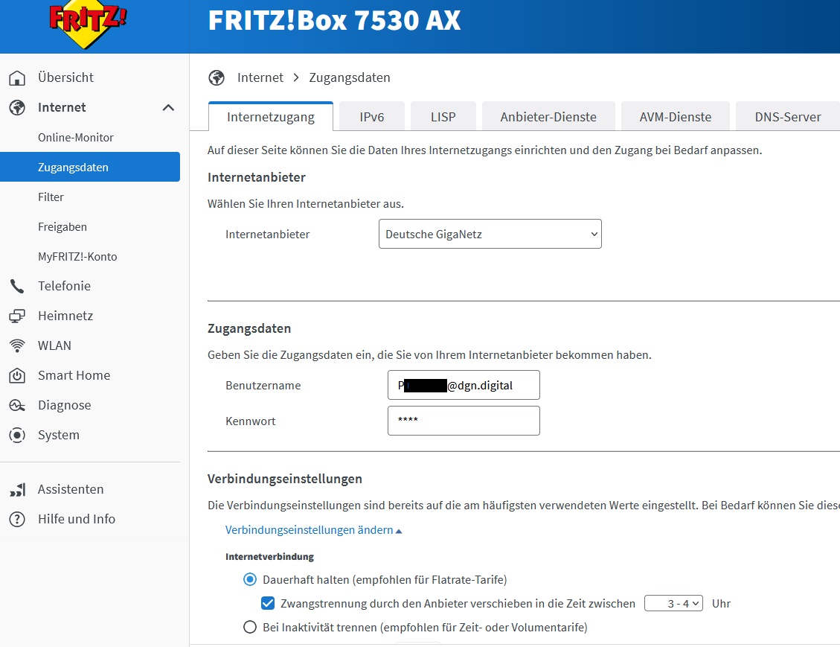Click the Assistenten steps icon
This screenshot has height=647, width=840.
(x=17, y=489)
